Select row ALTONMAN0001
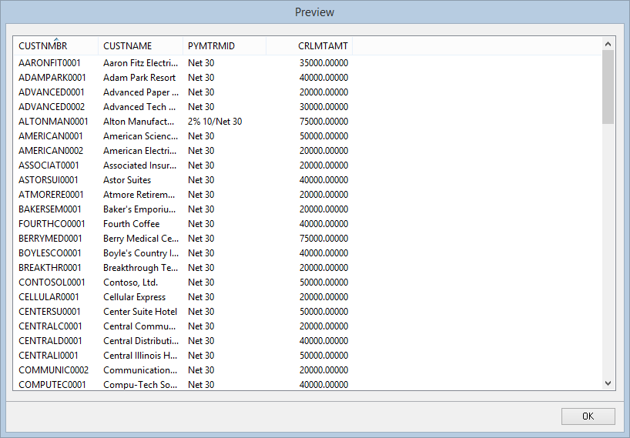The width and height of the screenshot is (630, 438). (183, 122)
